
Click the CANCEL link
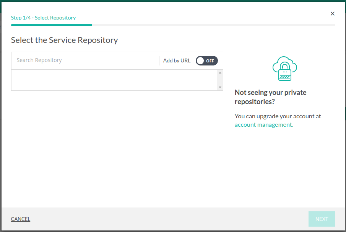point(21,219)
